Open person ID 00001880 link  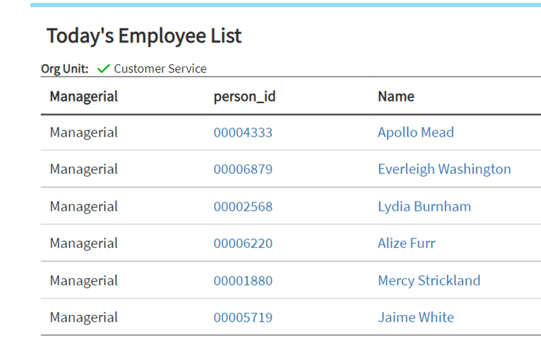tap(243, 280)
